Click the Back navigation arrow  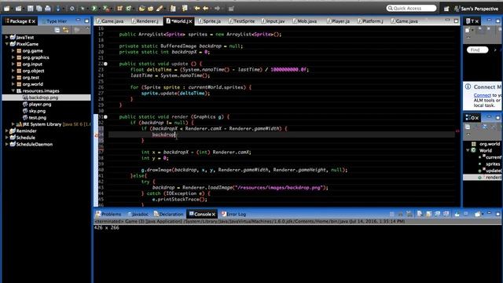tap(206, 9)
